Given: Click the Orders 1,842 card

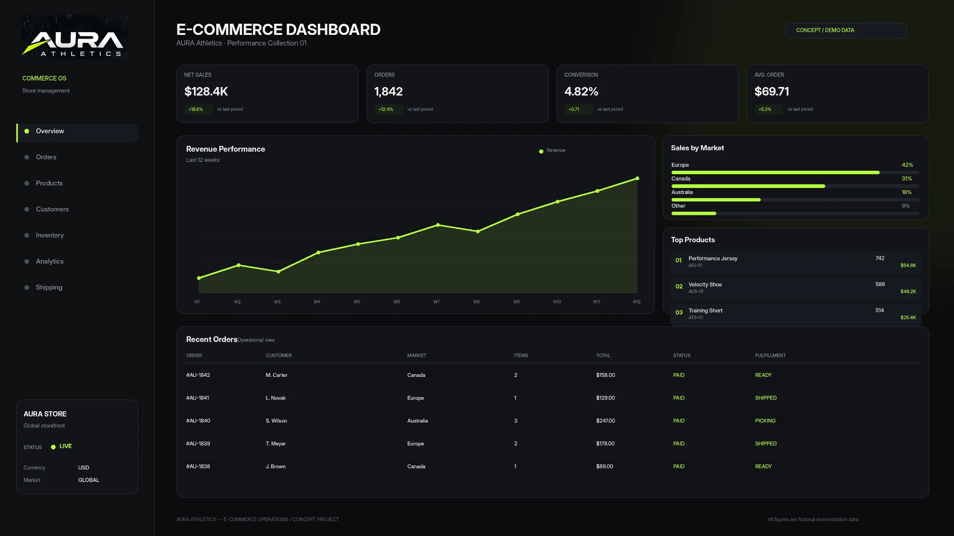Looking at the screenshot, I should pyautogui.click(x=457, y=94).
